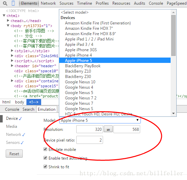Toggle Enable text autosizing checkbox
This screenshot has width=187, height=180.
point(45,158)
